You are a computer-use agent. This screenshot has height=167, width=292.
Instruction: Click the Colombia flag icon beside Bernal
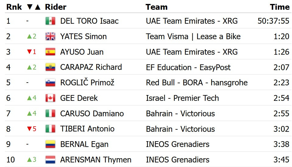pyautogui.click(x=50, y=144)
